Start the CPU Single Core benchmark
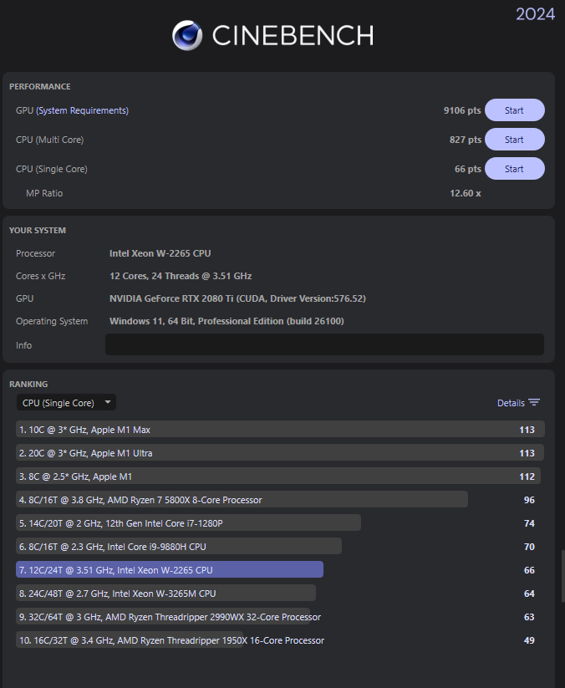The width and height of the screenshot is (565, 688). (x=515, y=169)
